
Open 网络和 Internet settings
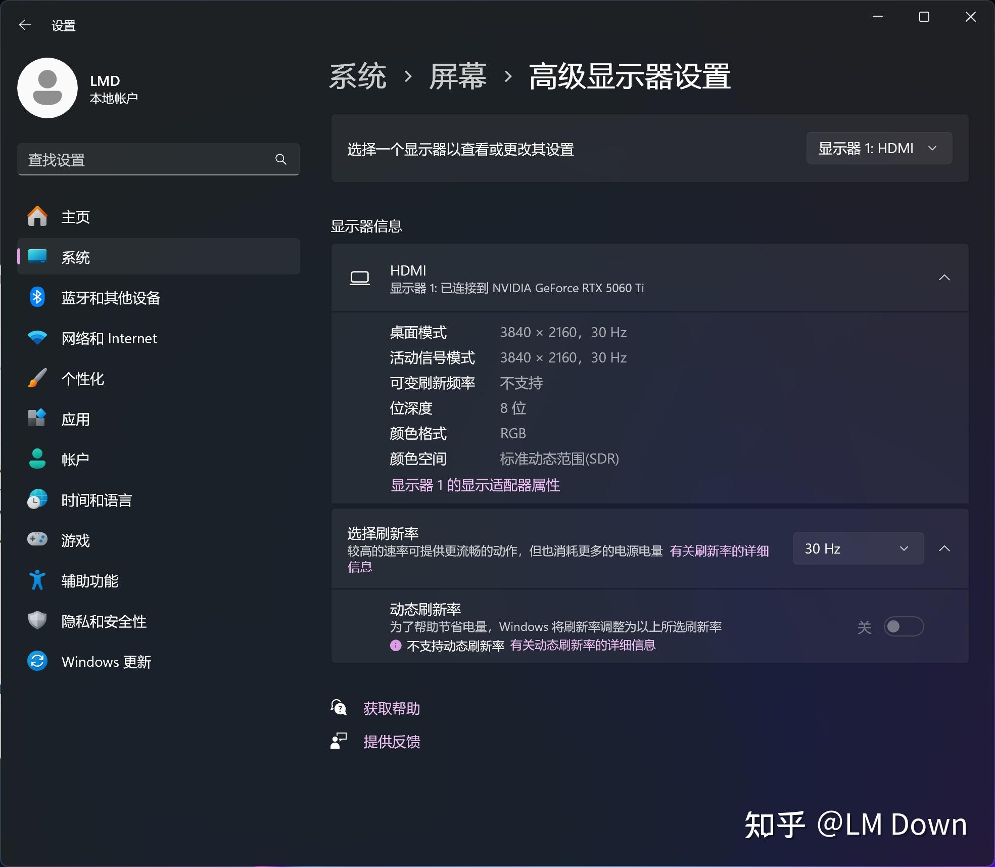(109, 338)
